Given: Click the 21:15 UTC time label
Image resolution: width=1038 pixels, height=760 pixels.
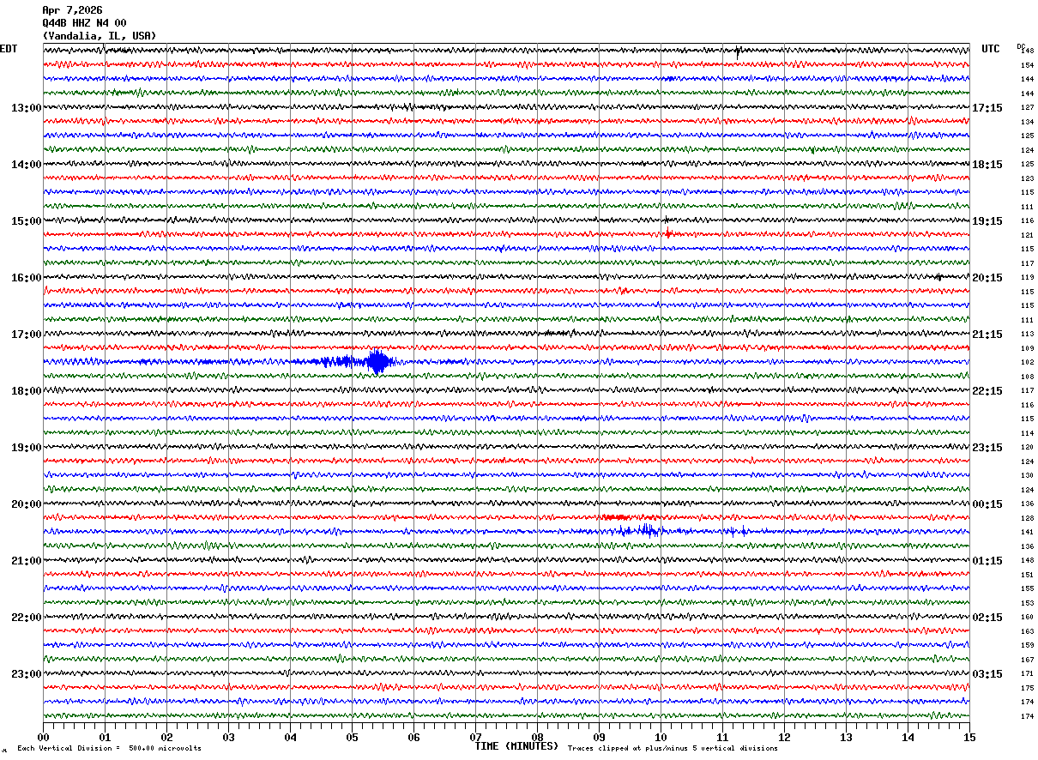Looking at the screenshot, I should [987, 335].
